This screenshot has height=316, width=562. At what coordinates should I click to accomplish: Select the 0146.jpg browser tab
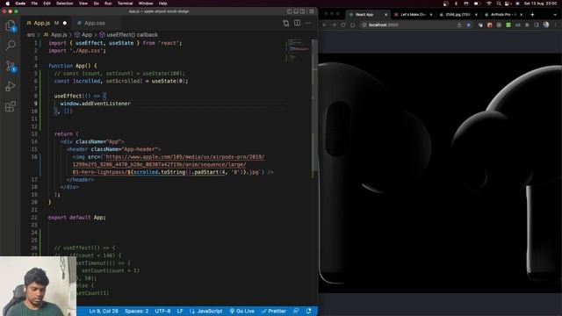pyautogui.click(x=458, y=15)
